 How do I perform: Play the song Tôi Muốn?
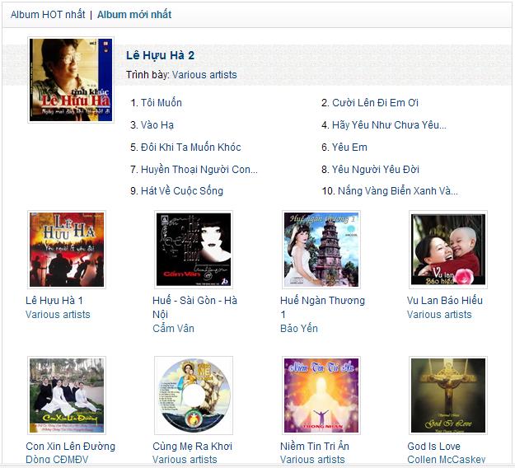coord(162,103)
